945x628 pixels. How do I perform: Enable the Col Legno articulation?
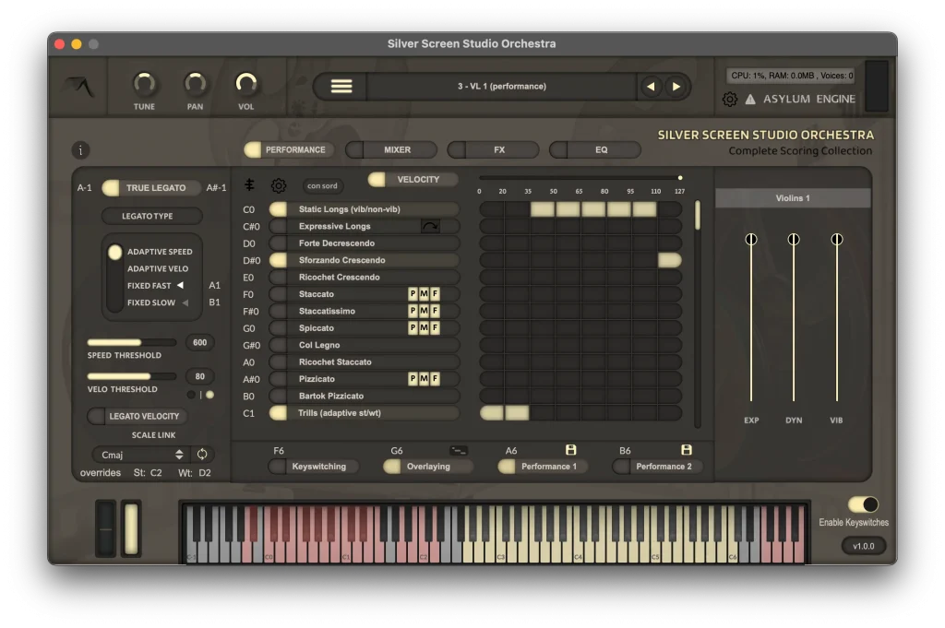(279, 345)
